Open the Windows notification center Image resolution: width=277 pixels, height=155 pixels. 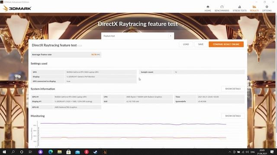(272, 152)
